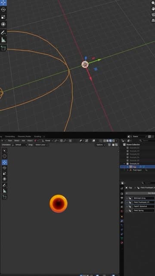Open the Global transform orientation dropdown

point(47,141)
